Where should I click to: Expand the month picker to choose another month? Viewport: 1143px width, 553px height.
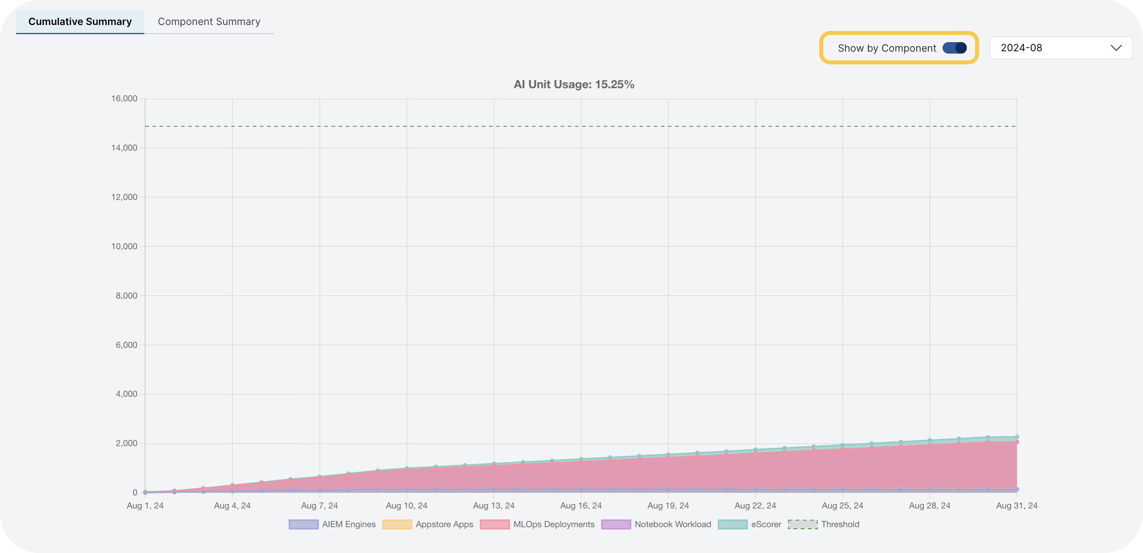pos(1060,48)
